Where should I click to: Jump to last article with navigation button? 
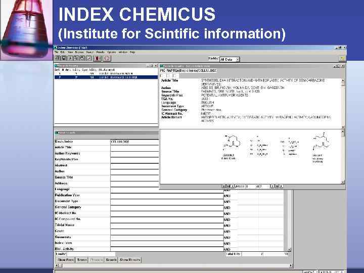281,186
